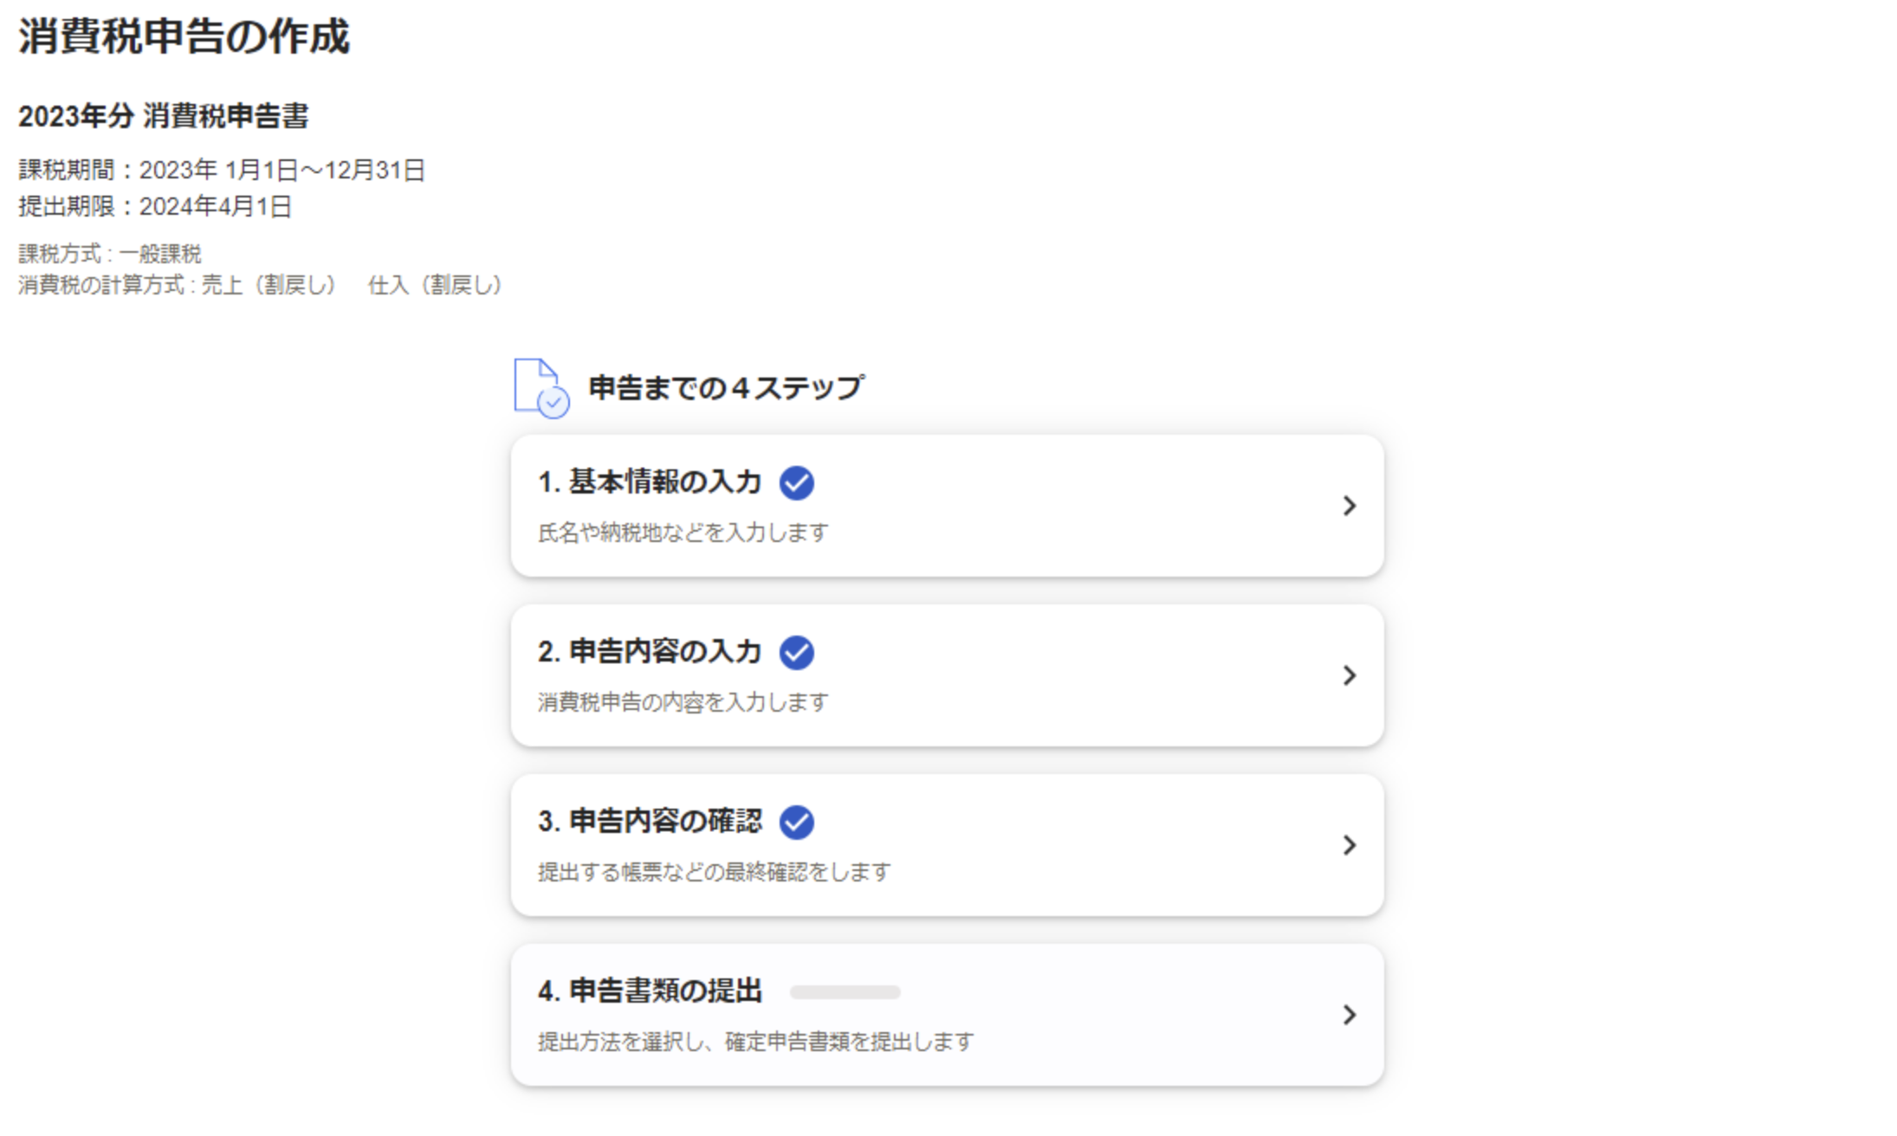Open step 1 基本情報の入力 card
Screen dimensions: 1897x1136
pyautogui.click(x=947, y=506)
